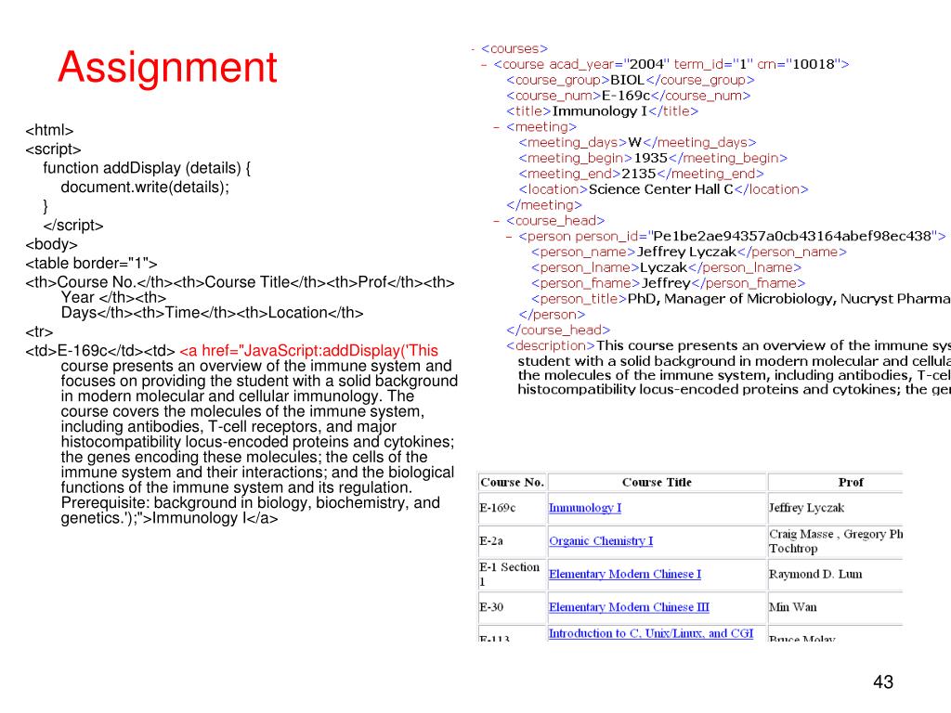Click the red a href JavaScript:addDisplay text

pos(308,351)
